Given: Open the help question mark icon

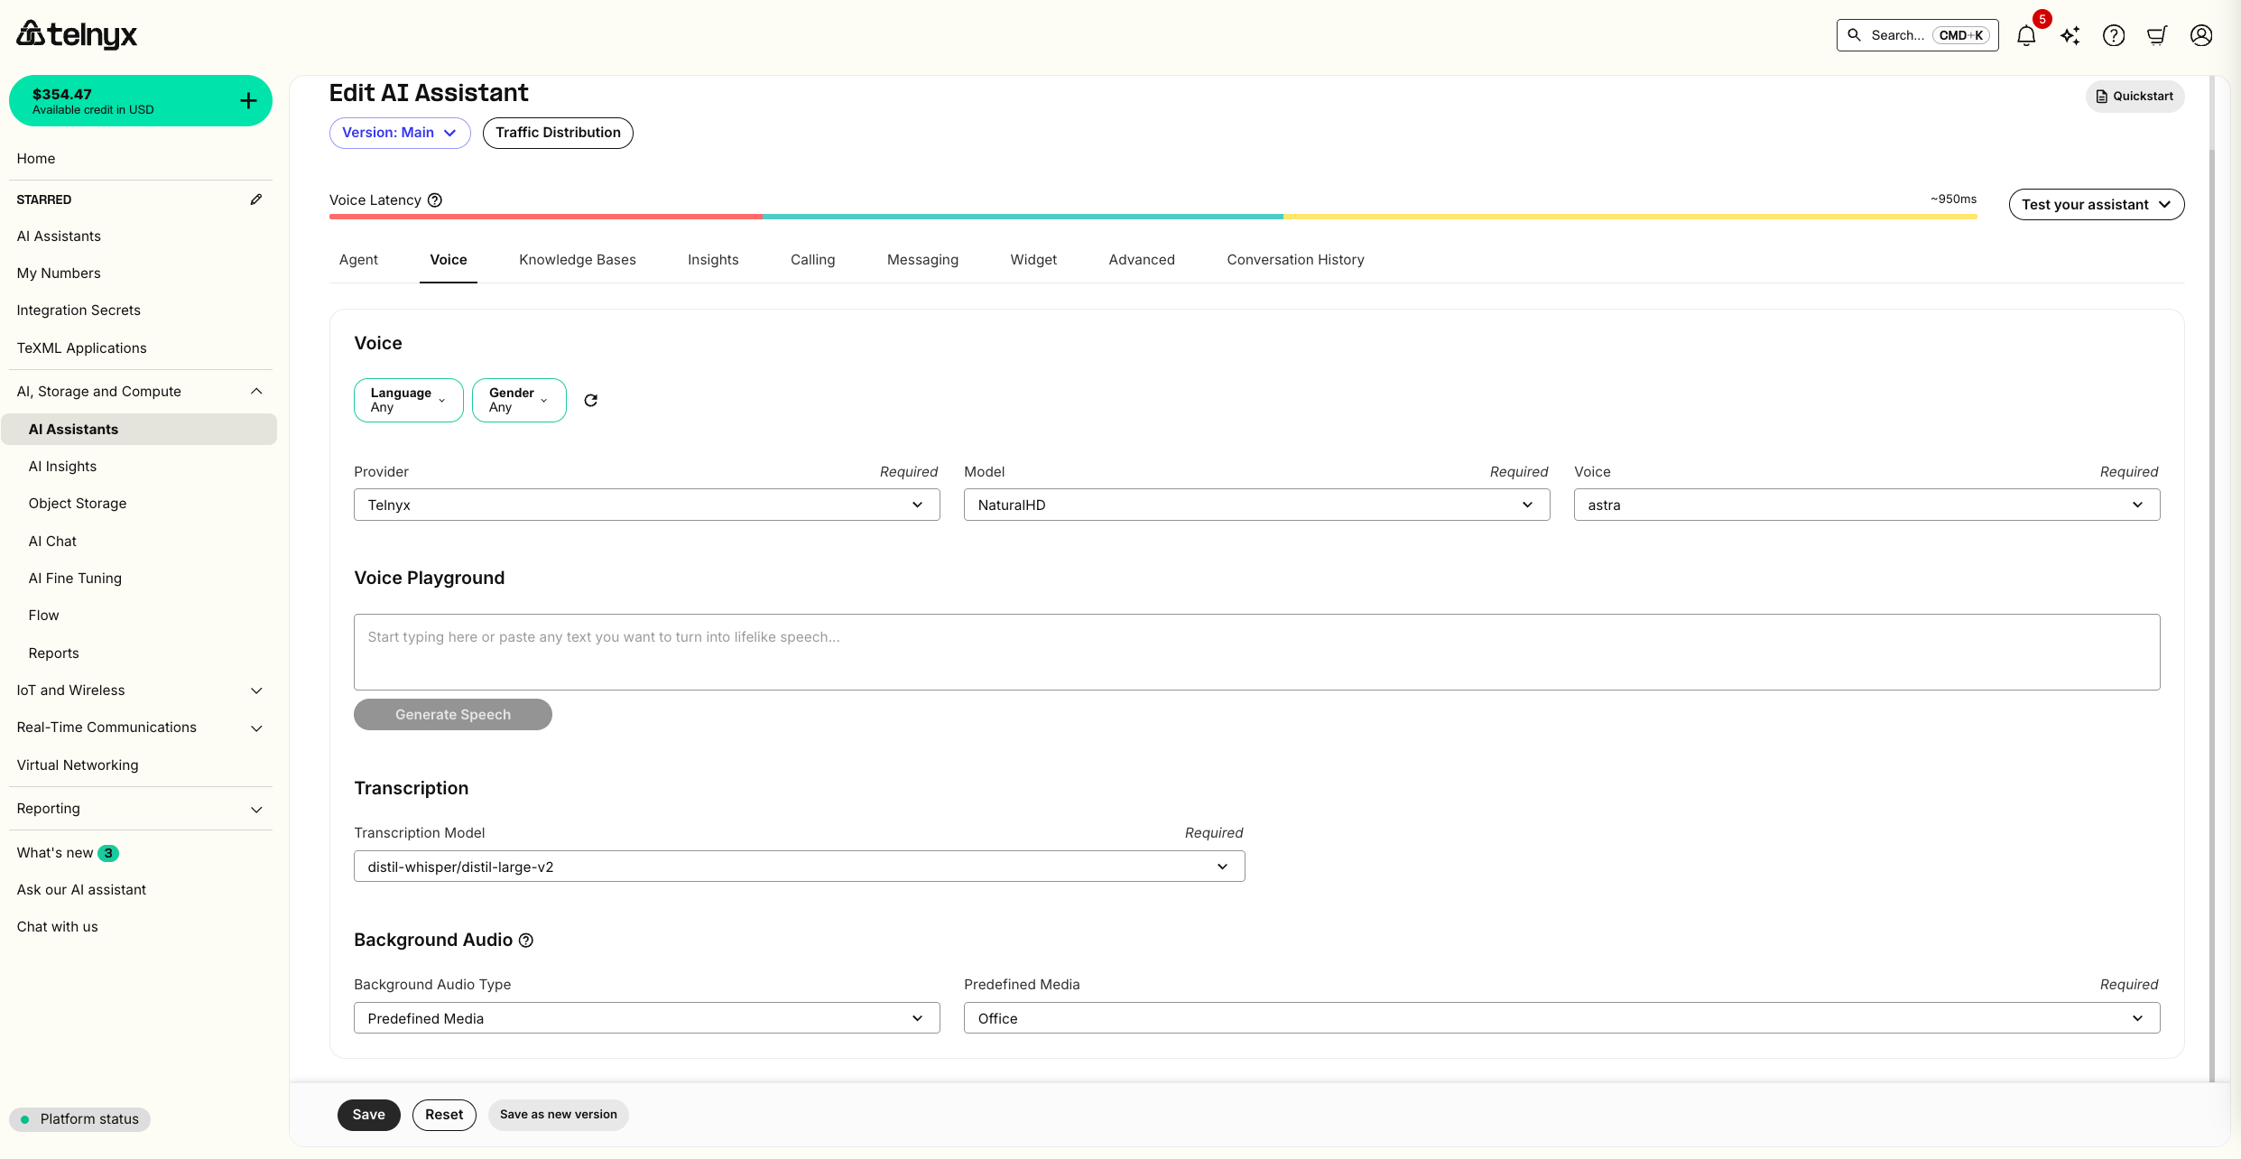Looking at the screenshot, I should pyautogui.click(x=2114, y=35).
